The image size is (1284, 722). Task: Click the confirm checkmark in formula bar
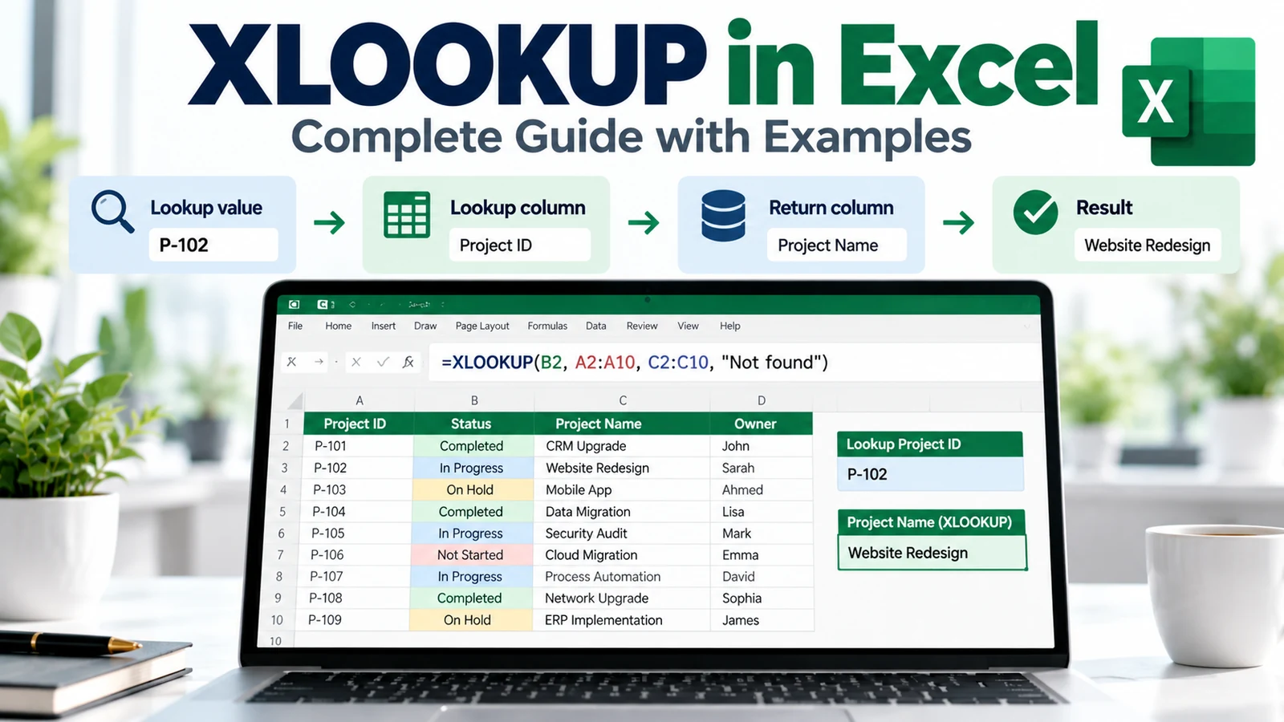[x=383, y=362]
